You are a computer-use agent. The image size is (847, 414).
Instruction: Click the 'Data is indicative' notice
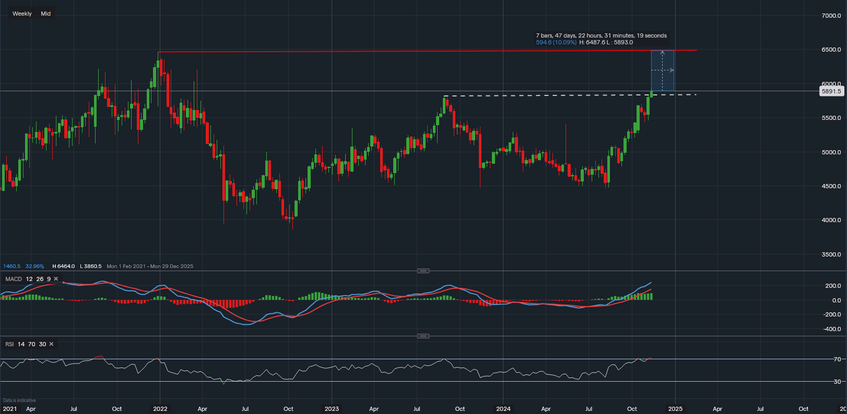pyautogui.click(x=19, y=400)
